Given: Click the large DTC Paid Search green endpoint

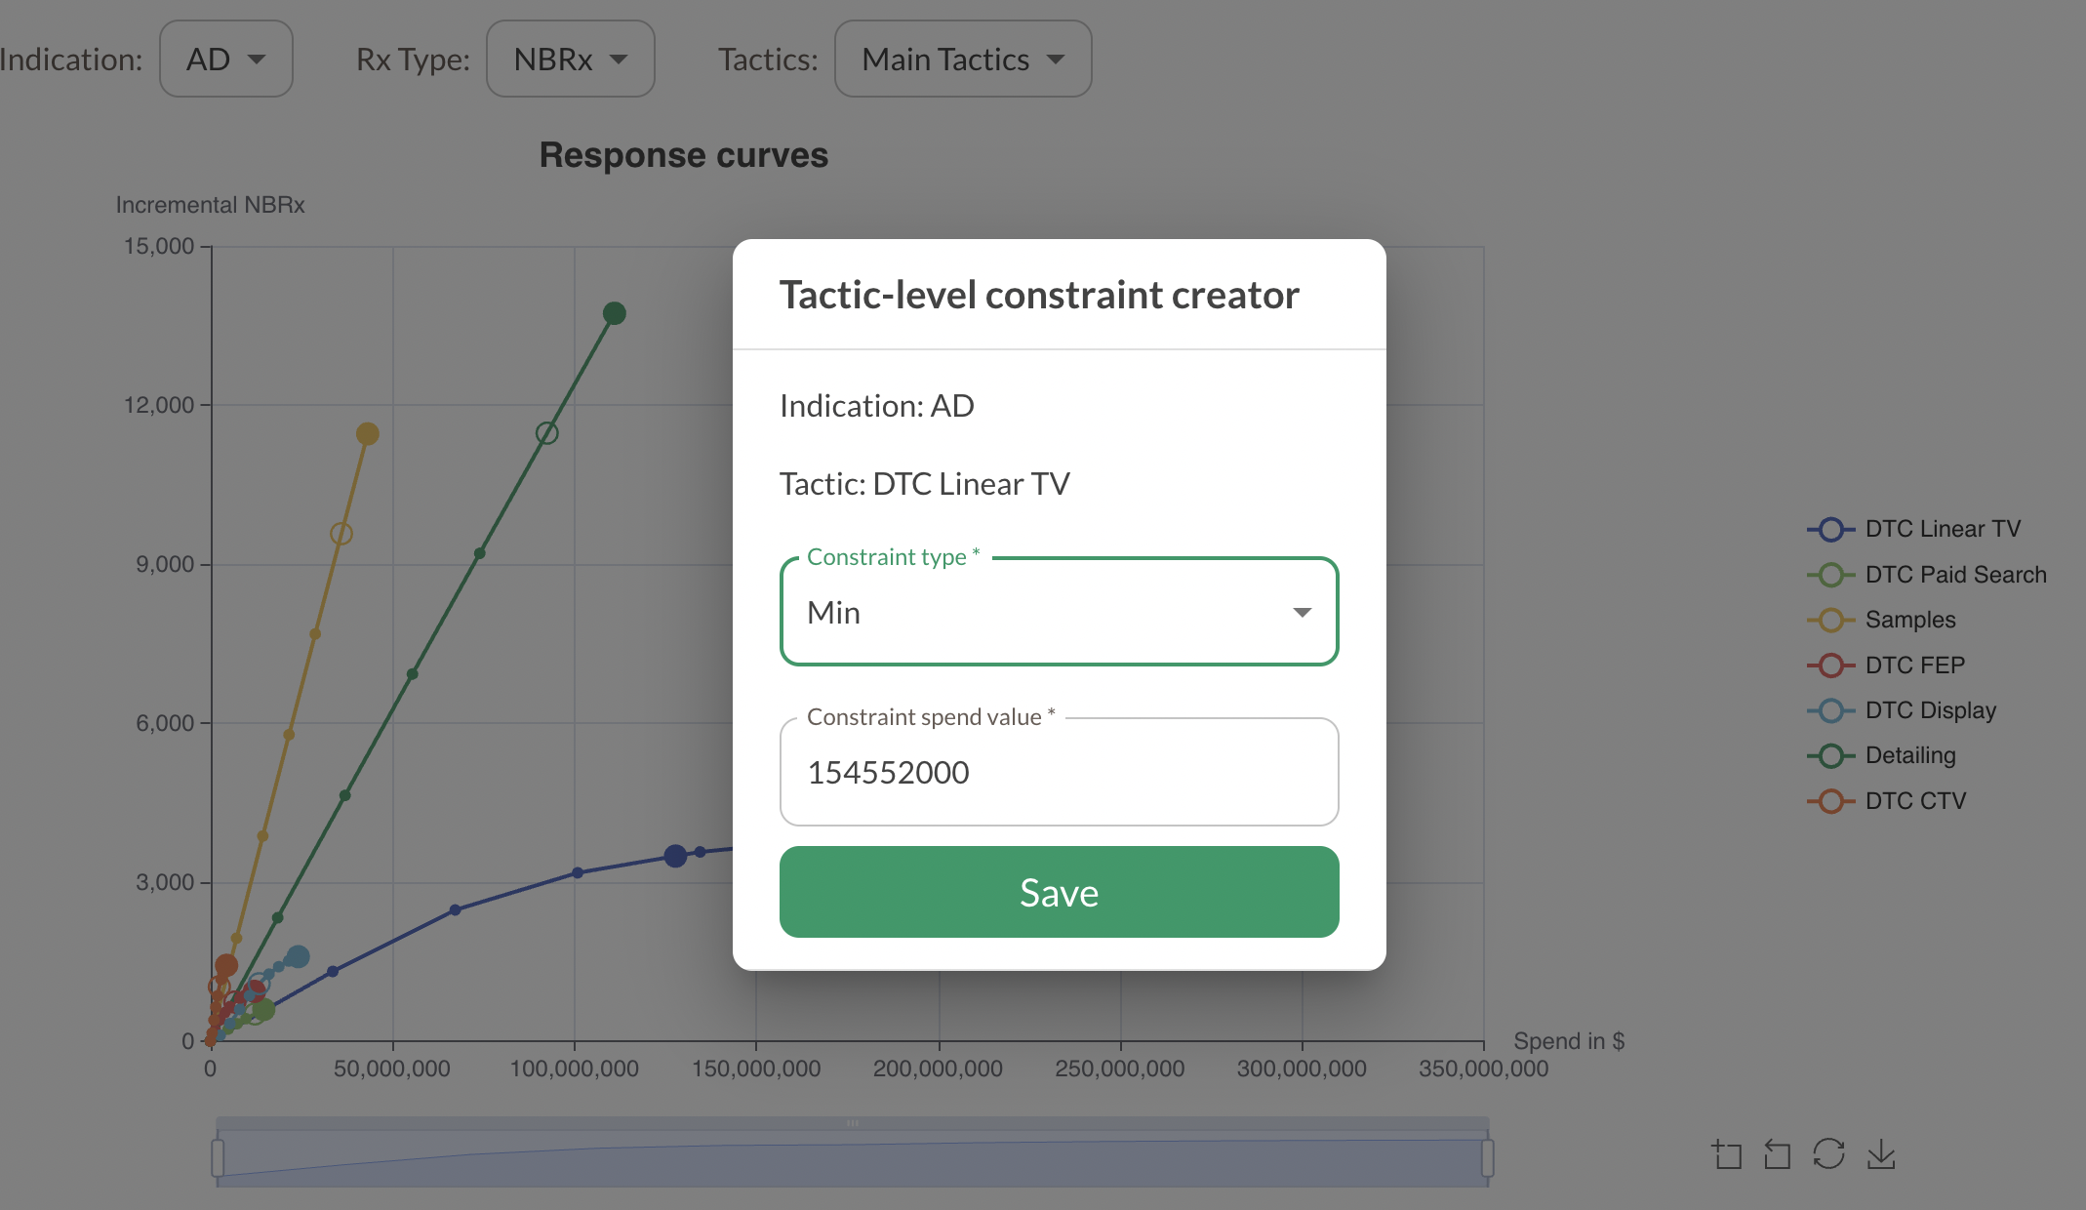Looking at the screenshot, I should tap(262, 1009).
